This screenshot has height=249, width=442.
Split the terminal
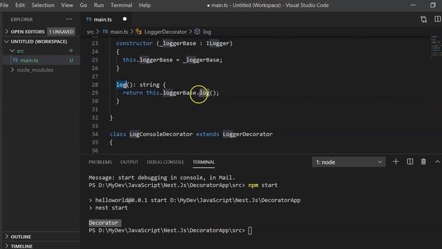point(410,162)
